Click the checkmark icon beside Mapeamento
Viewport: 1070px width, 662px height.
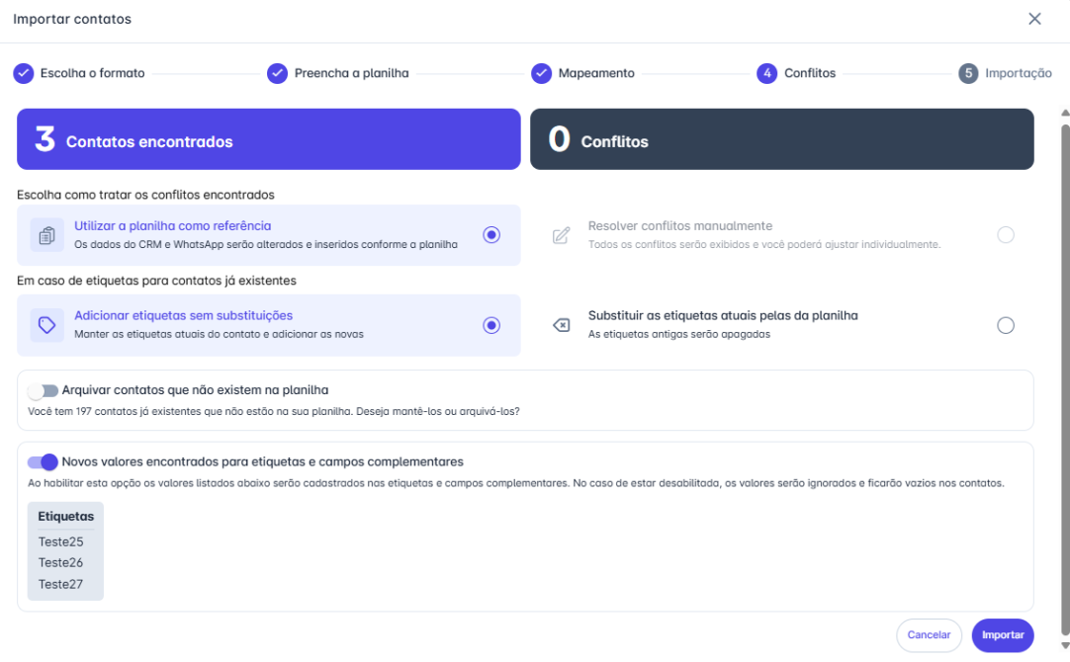pyautogui.click(x=541, y=73)
